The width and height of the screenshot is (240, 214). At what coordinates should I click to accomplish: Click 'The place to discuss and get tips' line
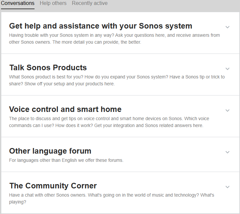[x=109, y=118]
